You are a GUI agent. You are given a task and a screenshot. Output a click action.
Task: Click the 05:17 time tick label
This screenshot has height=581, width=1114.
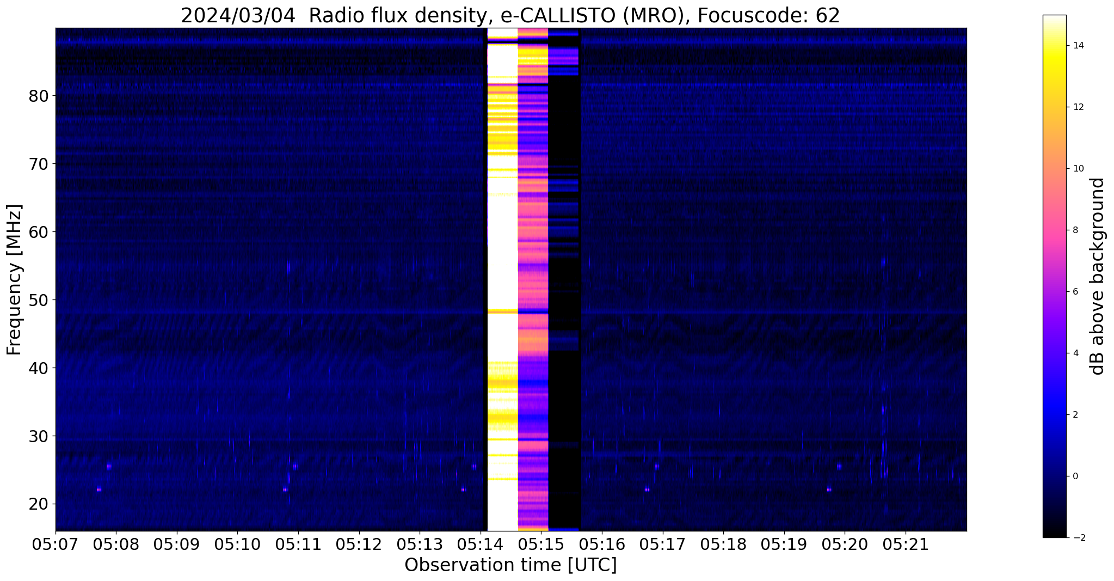tap(663, 545)
